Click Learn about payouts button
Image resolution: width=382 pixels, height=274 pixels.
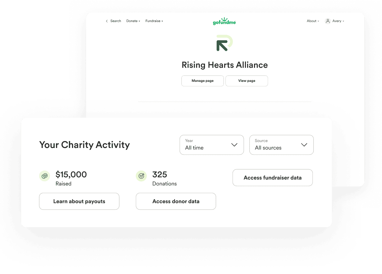click(x=79, y=201)
